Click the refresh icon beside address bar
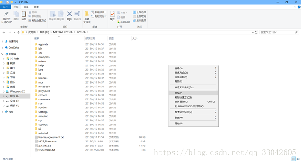 256,32
